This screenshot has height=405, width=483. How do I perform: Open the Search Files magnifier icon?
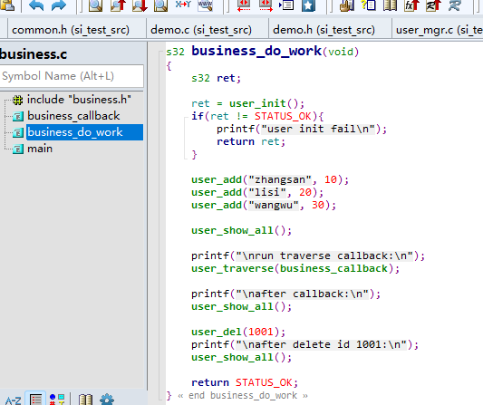(x=160, y=5)
